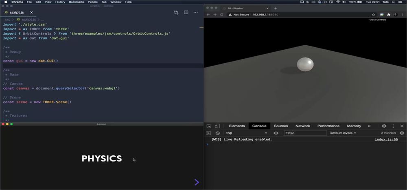Open Spotlight search magnifier
This screenshot has width=407, height=190.
[x=393, y=2]
